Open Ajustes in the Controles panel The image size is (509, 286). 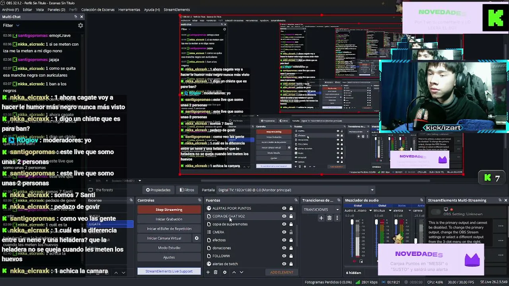[x=169, y=257]
